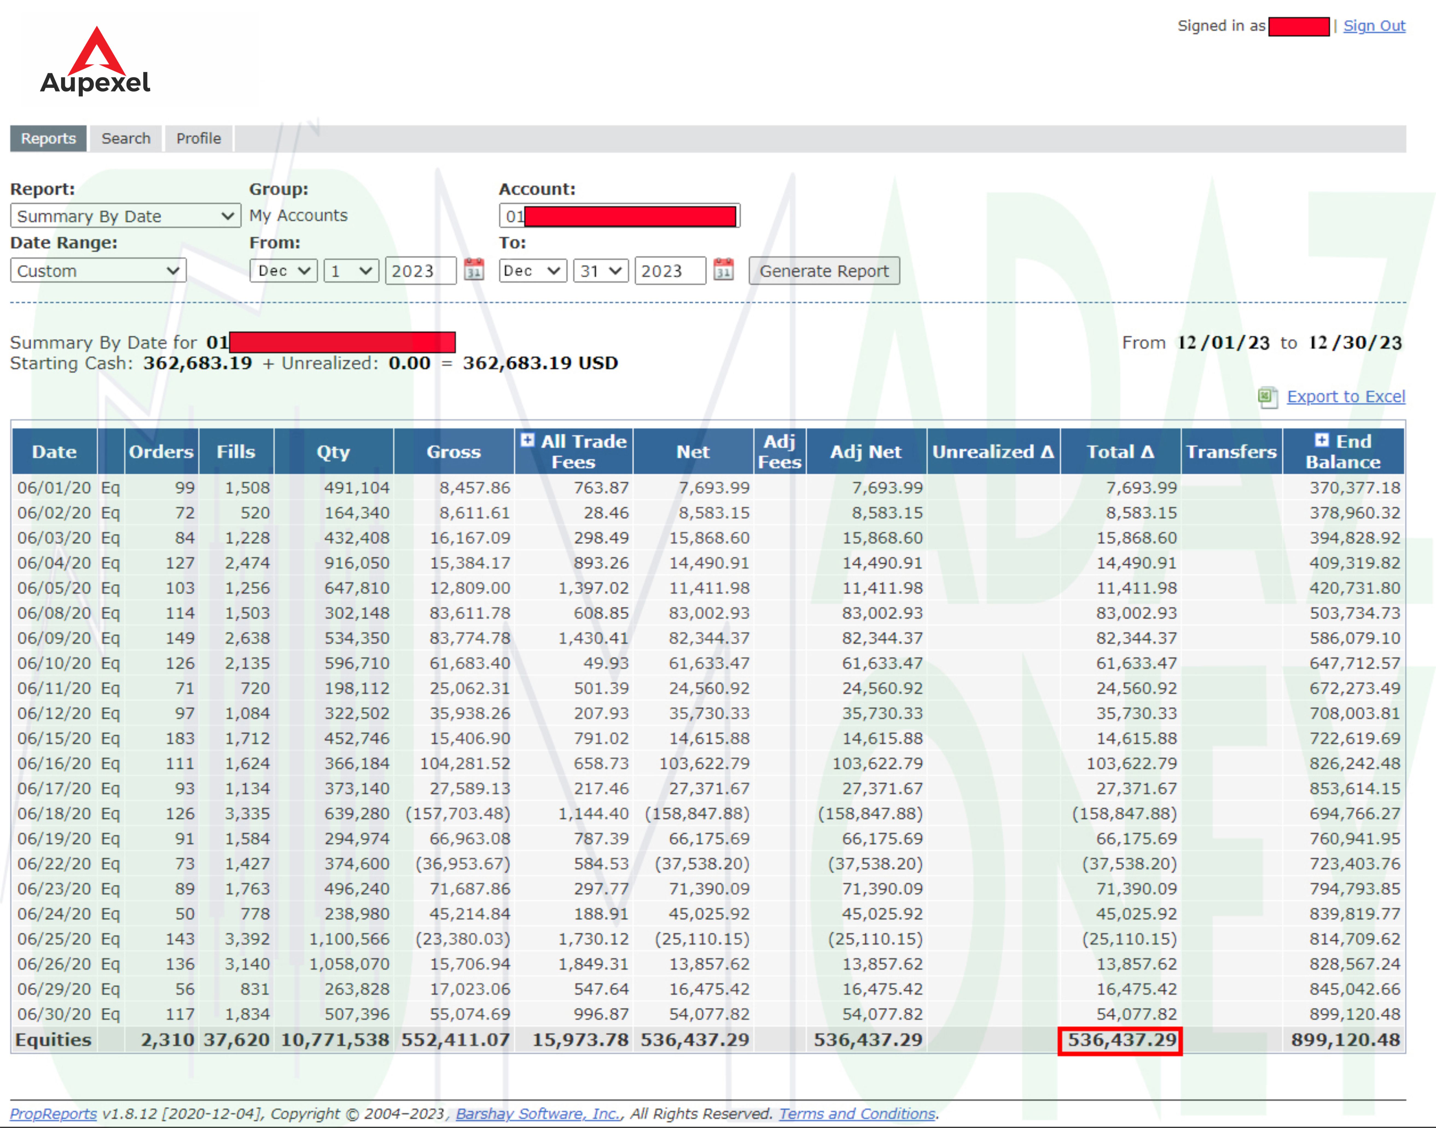Click the 06/22/20 date cell

(54, 864)
